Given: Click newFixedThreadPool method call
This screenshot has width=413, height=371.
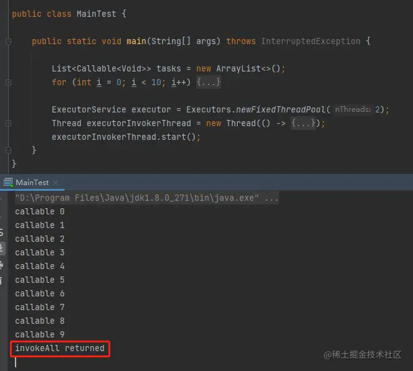Looking at the screenshot, I should pyautogui.click(x=281, y=109).
